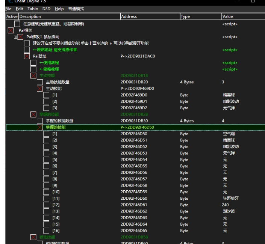Open the Table menu
The height and width of the screenshot is (244, 265).
click(x=33, y=9)
